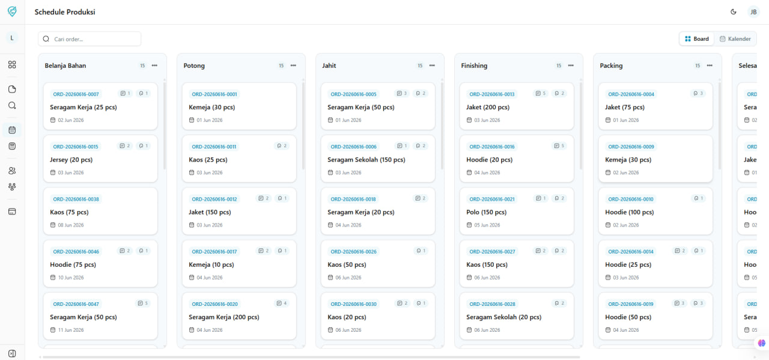Click the Kaos (75 pcs) card title
Image resolution: width=769 pixels, height=360 pixels.
pyautogui.click(x=69, y=212)
